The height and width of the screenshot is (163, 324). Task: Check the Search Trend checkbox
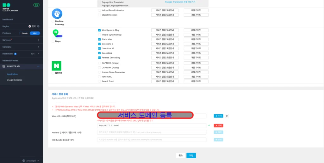(x=99, y=81)
